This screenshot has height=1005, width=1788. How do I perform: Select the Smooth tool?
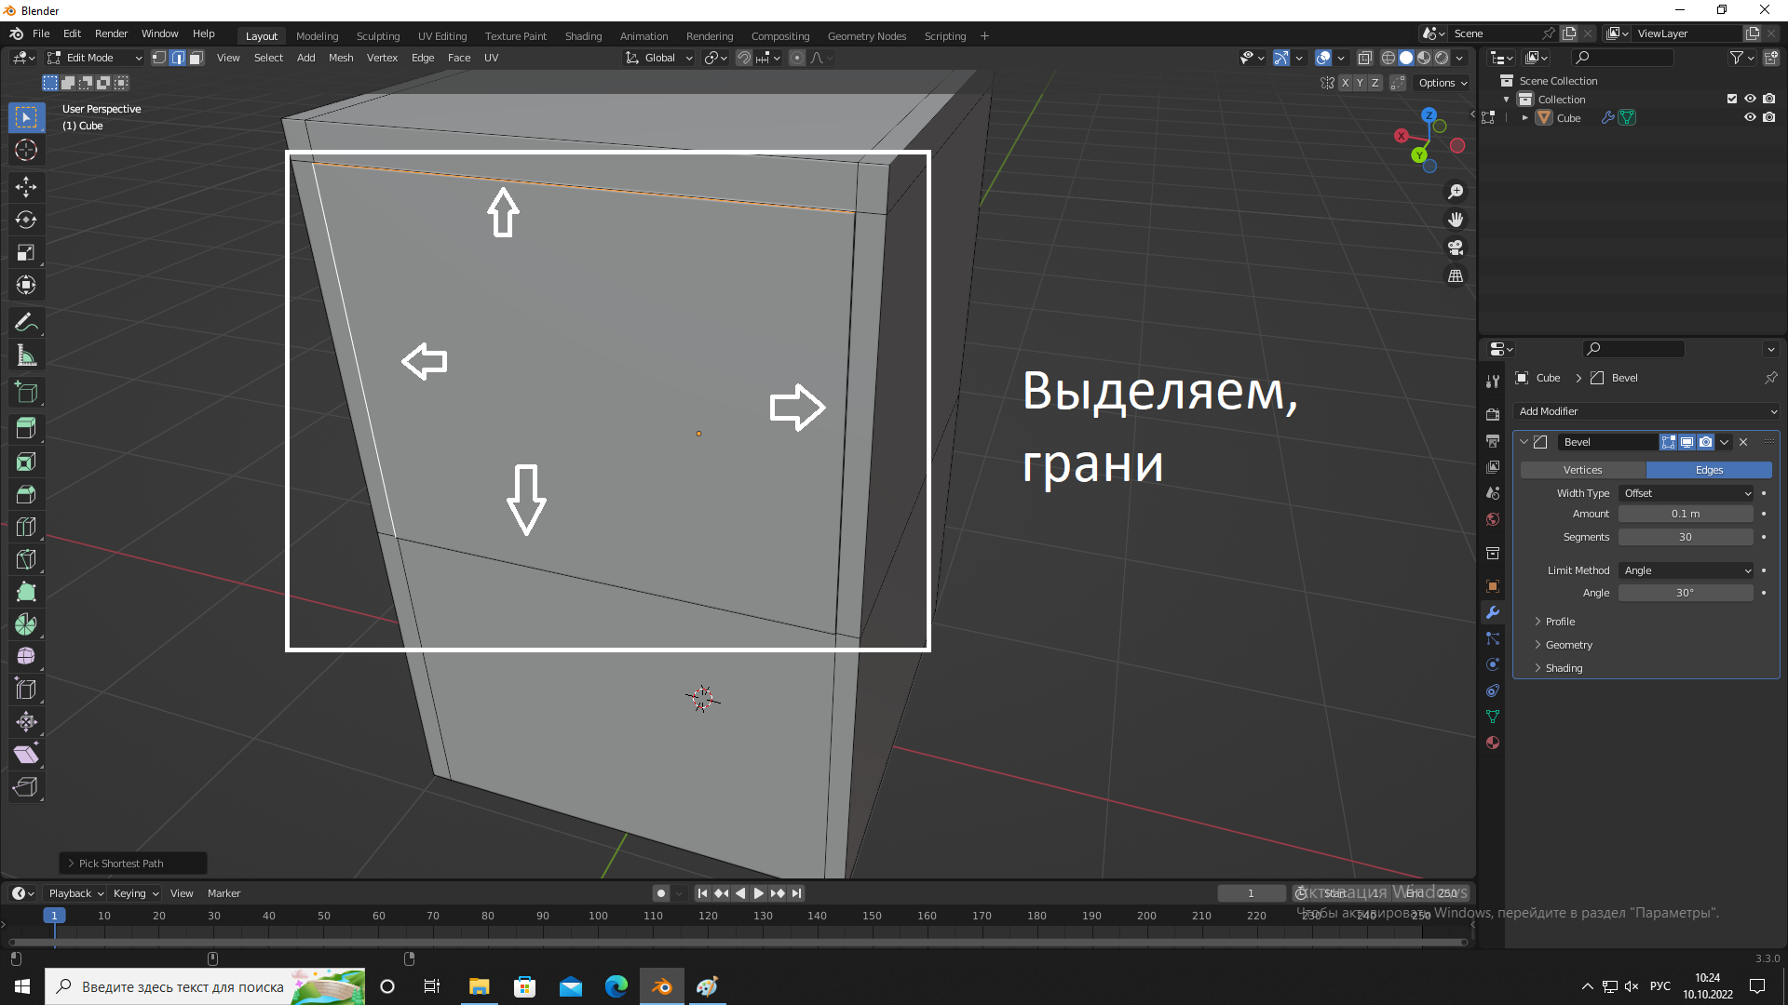click(26, 657)
